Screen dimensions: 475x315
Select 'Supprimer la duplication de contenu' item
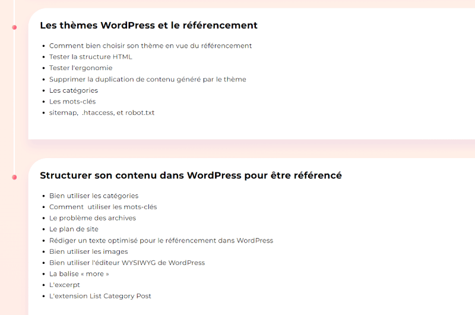[147, 79]
